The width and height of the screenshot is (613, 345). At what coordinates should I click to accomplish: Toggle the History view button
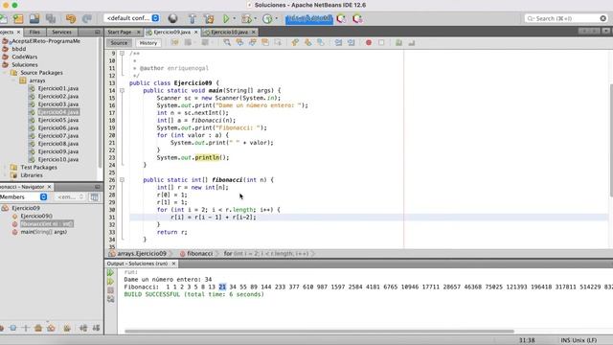tap(148, 43)
